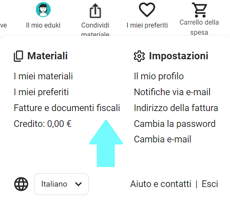Click the Condividi materiale share icon
This screenshot has height=205, width=230.
(x=96, y=11)
